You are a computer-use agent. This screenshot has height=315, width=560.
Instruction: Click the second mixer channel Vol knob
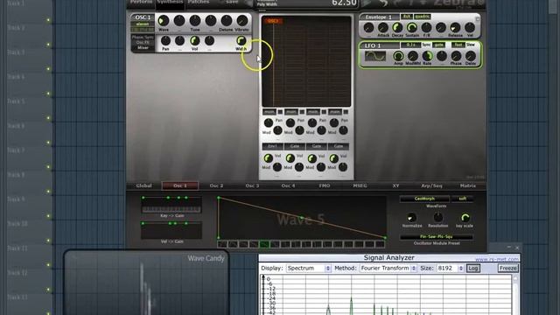(x=290, y=158)
